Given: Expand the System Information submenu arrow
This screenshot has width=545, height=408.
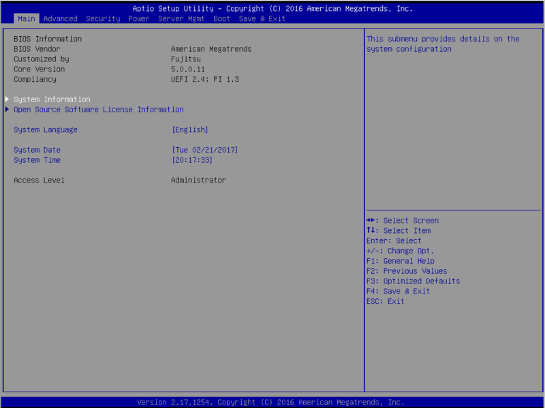Looking at the screenshot, I should [7, 99].
